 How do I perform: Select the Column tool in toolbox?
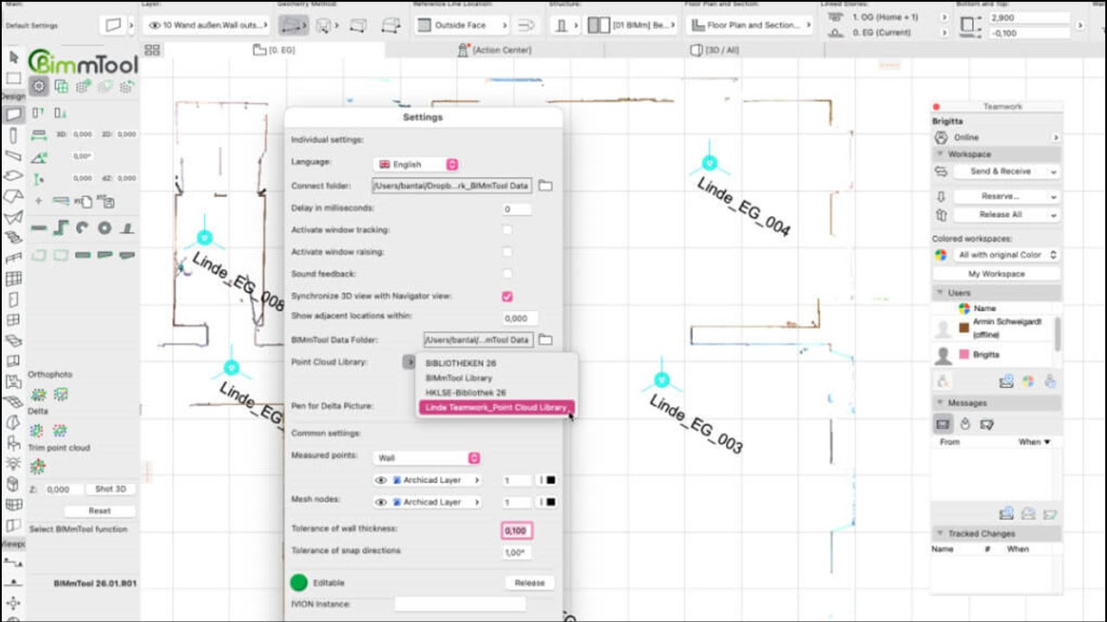point(13,135)
